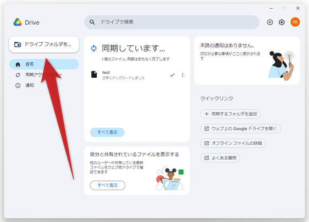Click the test file document icon
This screenshot has height=222, width=309.
pos(94,75)
